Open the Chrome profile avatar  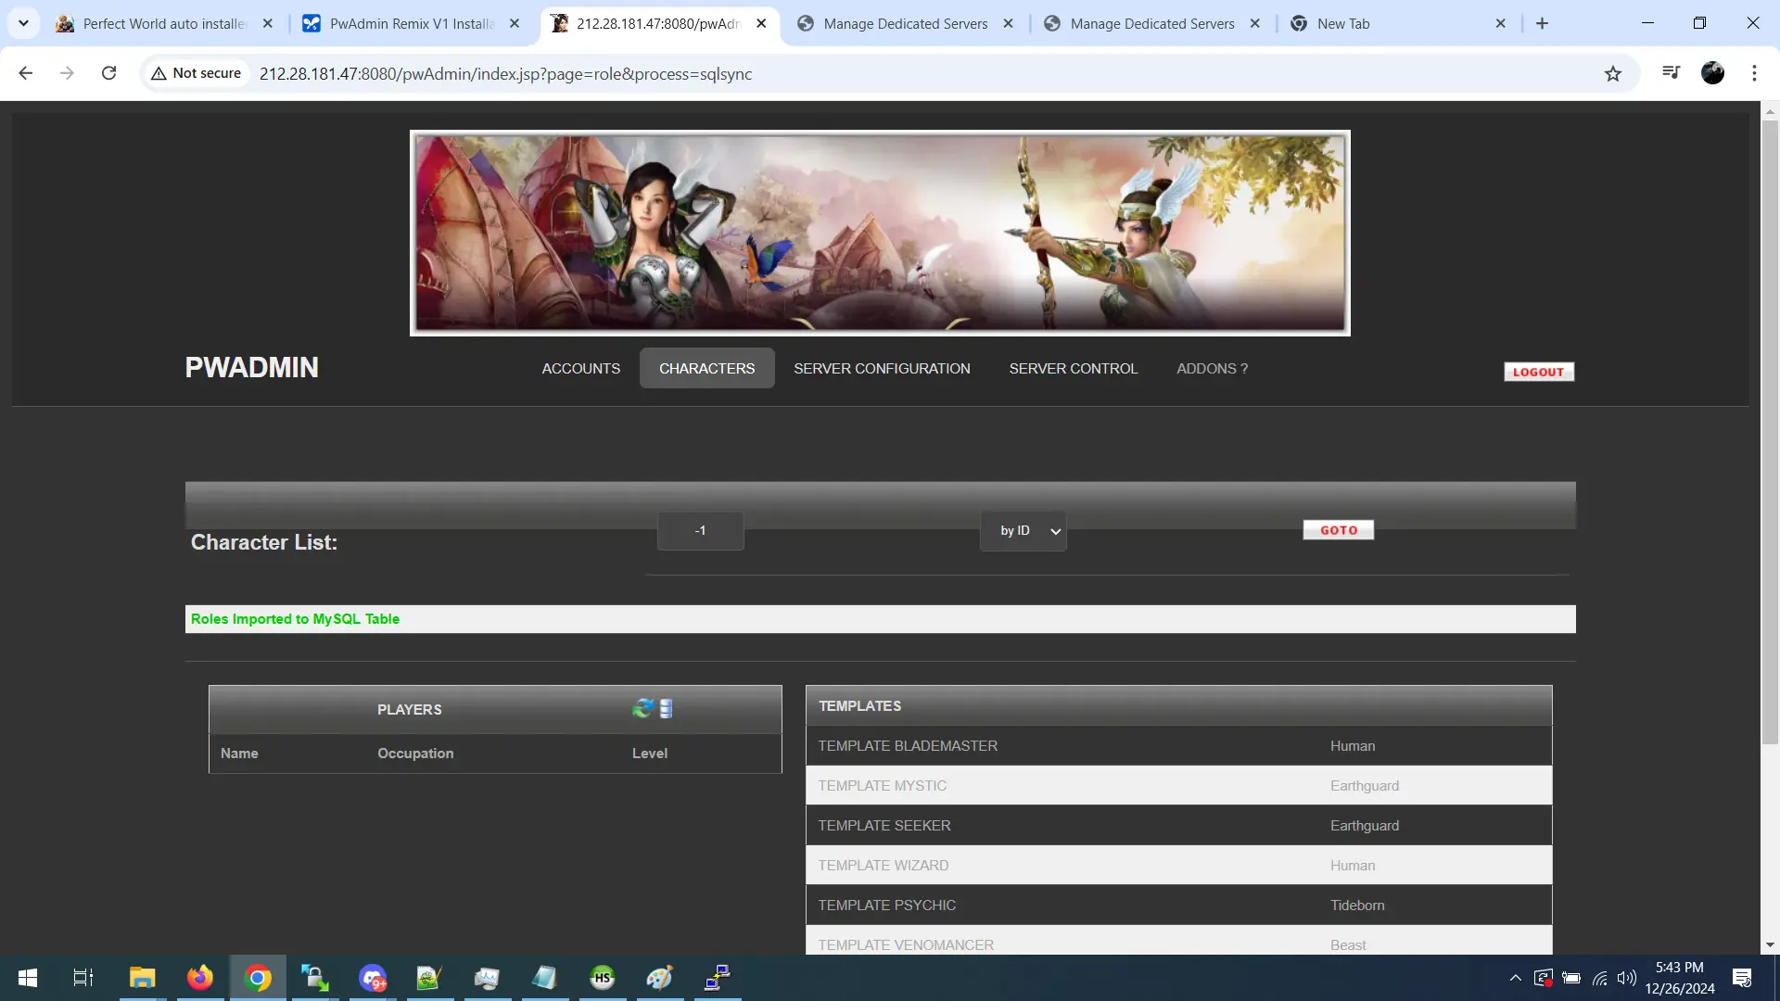click(x=1712, y=73)
